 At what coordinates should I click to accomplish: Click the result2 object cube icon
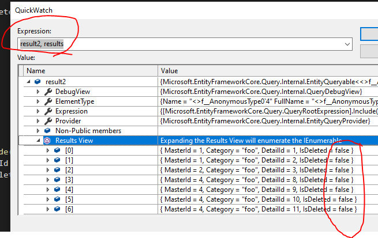pyautogui.click(x=38, y=82)
